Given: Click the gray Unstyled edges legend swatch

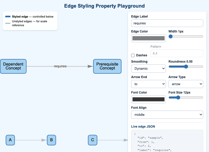Looking at the screenshot, I should (8, 23).
